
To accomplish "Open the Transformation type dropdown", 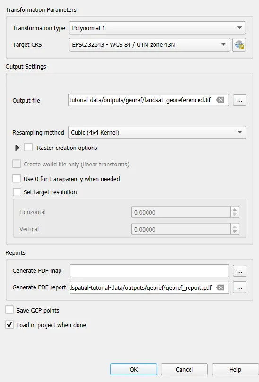I will coord(157,28).
